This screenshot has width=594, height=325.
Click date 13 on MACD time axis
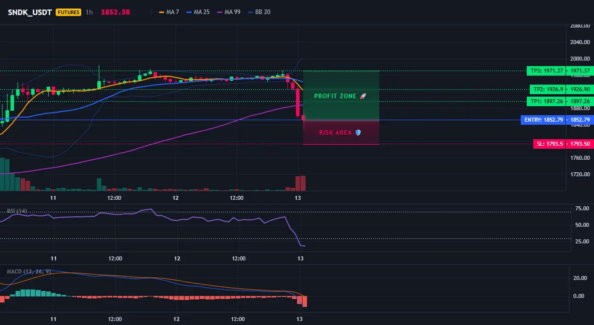(x=300, y=319)
